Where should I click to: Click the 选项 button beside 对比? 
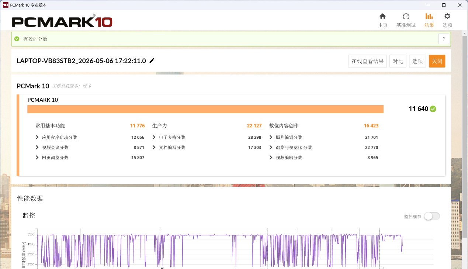pos(417,61)
